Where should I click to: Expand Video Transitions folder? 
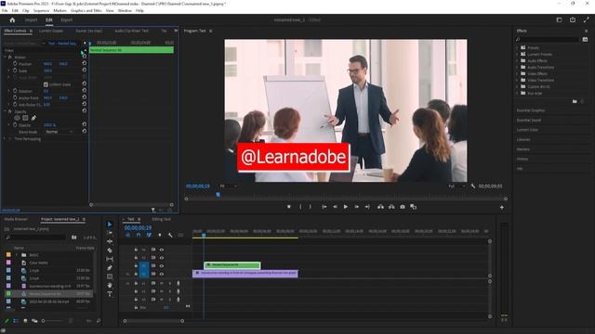[x=517, y=80]
